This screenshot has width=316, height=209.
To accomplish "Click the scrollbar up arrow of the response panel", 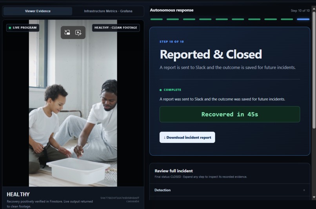I will 314,9.
